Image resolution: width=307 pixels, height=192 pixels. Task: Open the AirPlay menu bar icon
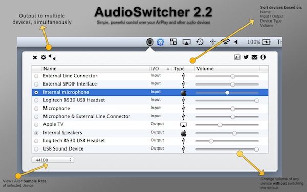point(186,42)
